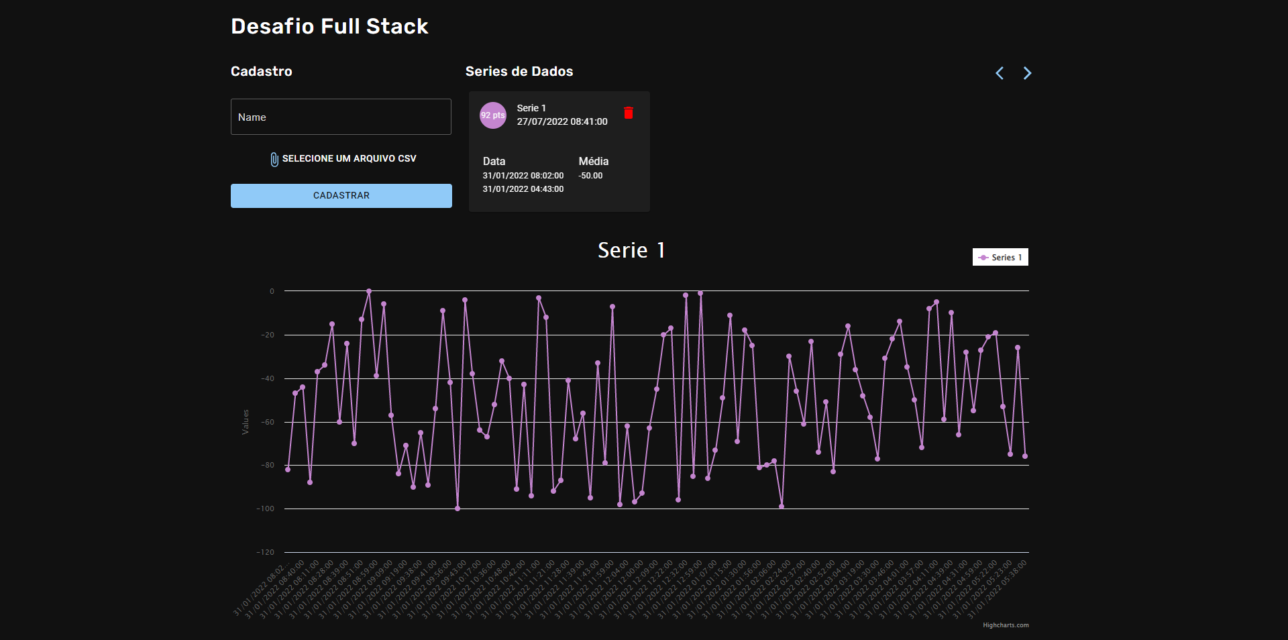The width and height of the screenshot is (1288, 640).
Task: Click the Data column label in card
Action: click(x=494, y=161)
